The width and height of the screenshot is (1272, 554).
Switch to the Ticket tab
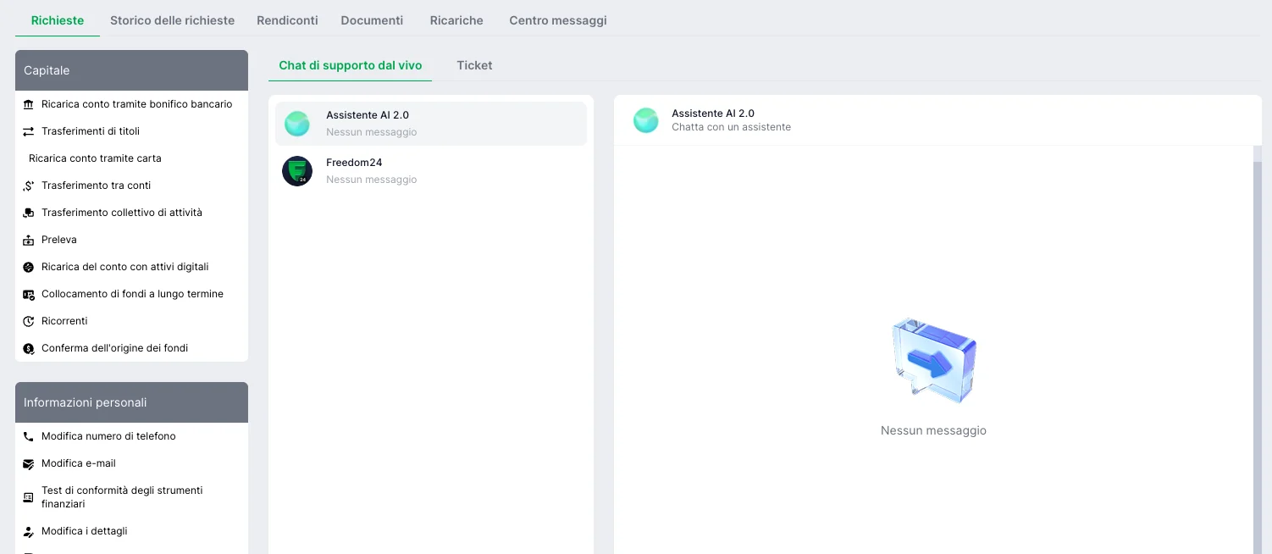[x=474, y=65]
